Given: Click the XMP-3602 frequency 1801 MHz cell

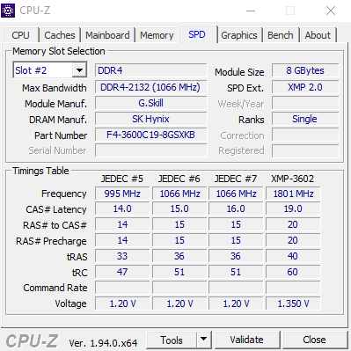Looking at the screenshot, I should [293, 194].
